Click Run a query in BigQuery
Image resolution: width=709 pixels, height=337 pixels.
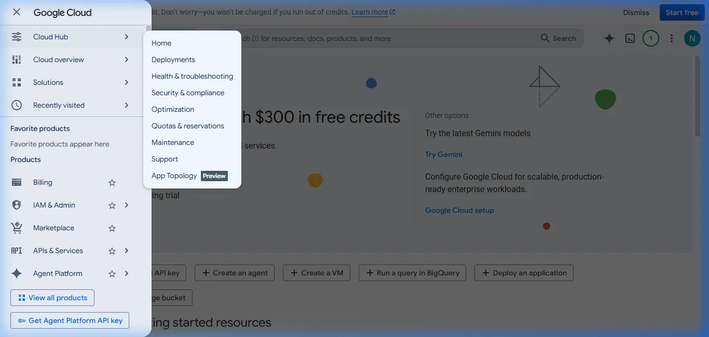point(413,273)
